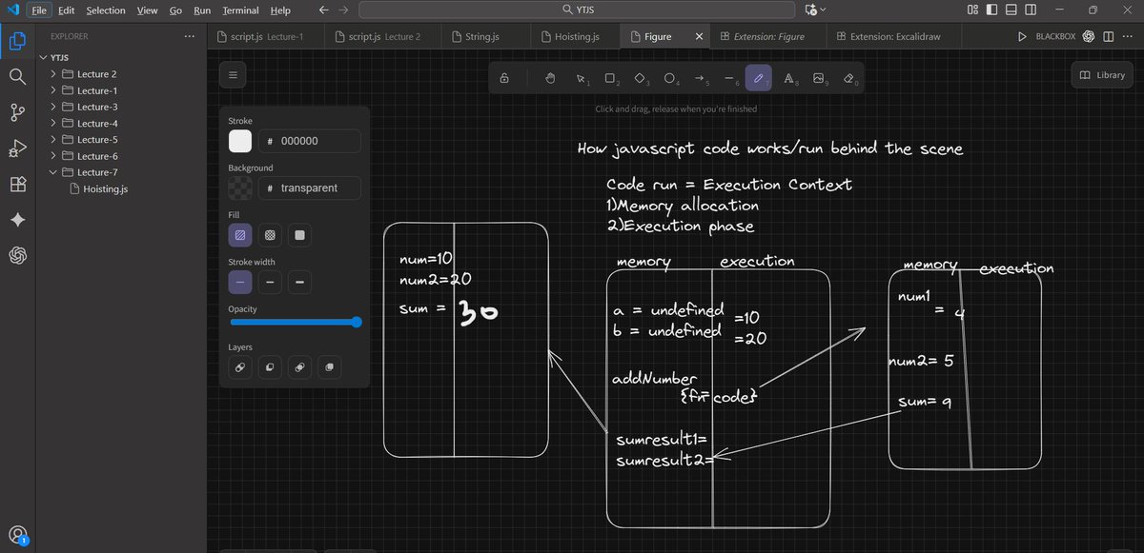Open the Explorer view in activity bar
Viewport: 1144px width, 553px height.
coord(17,42)
